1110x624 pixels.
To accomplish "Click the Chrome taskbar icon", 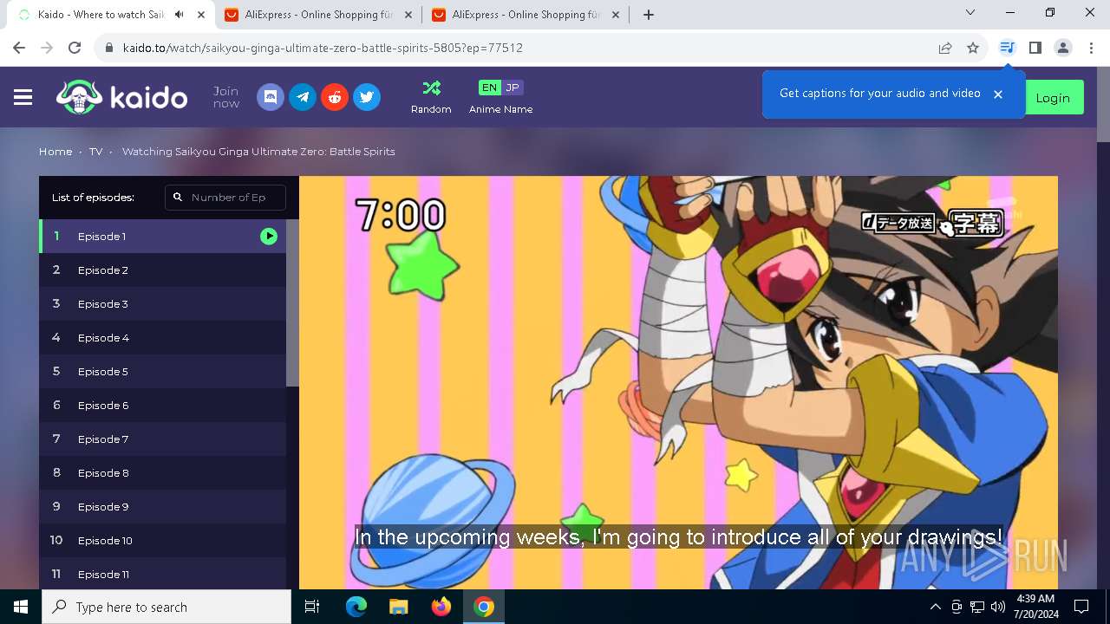I will click(484, 607).
